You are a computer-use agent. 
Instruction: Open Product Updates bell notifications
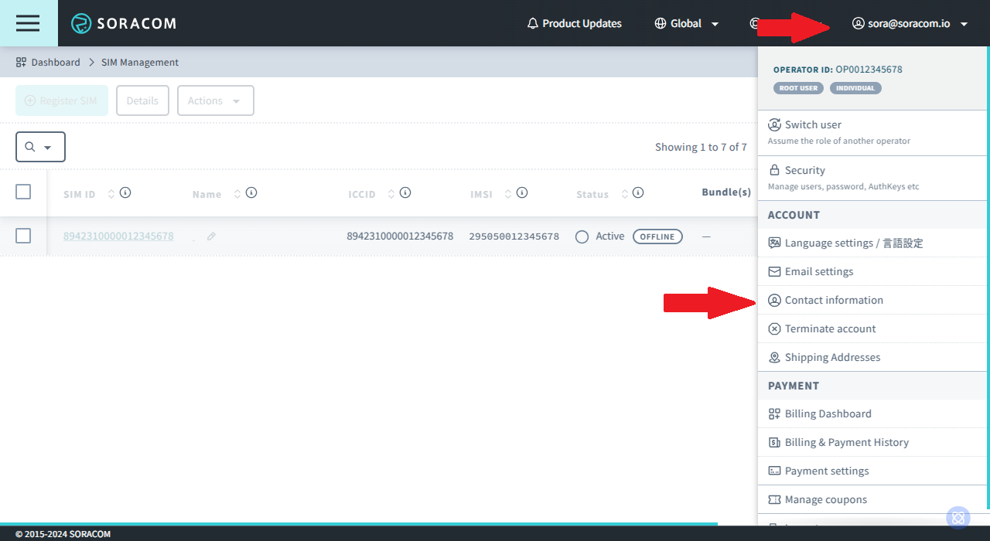(x=574, y=23)
